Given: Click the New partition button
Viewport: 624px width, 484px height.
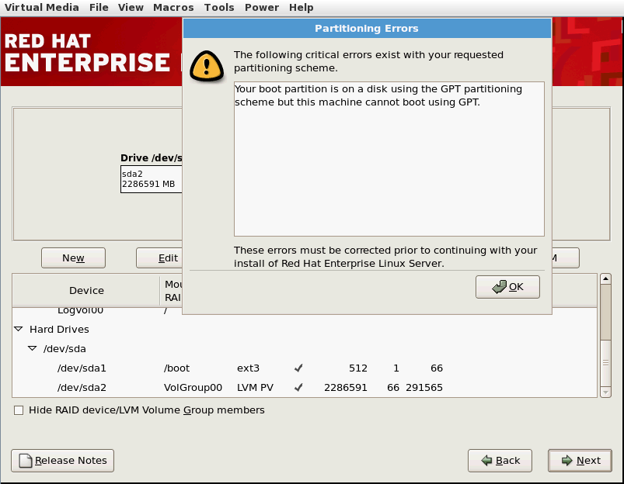Looking at the screenshot, I should pyautogui.click(x=73, y=258).
